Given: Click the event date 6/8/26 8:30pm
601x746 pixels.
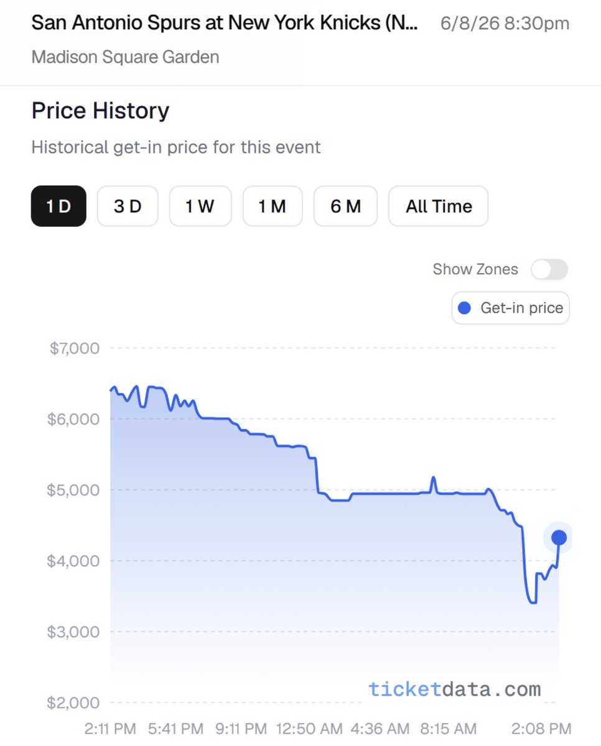Looking at the screenshot, I should coord(505,24).
